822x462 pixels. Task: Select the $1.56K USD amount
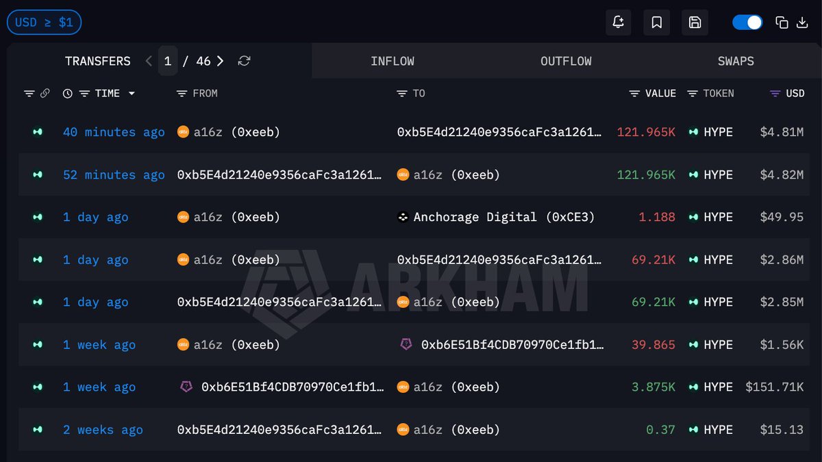tap(782, 344)
